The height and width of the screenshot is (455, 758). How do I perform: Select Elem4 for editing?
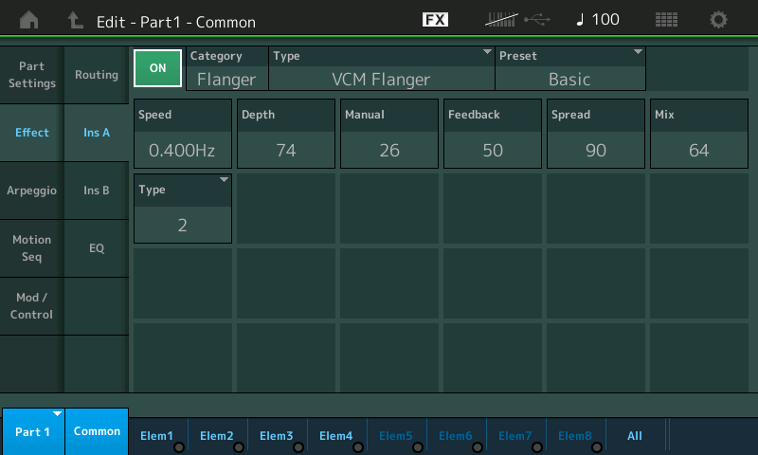(x=337, y=436)
